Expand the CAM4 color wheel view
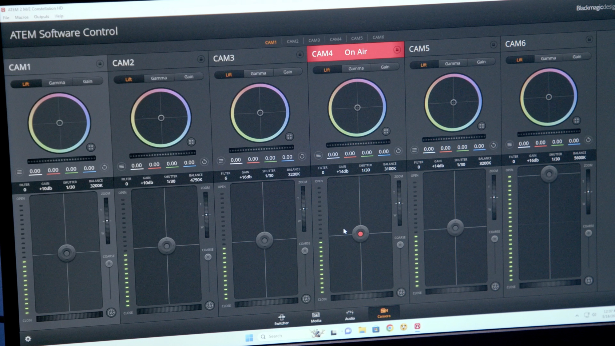The image size is (615, 346). click(386, 131)
